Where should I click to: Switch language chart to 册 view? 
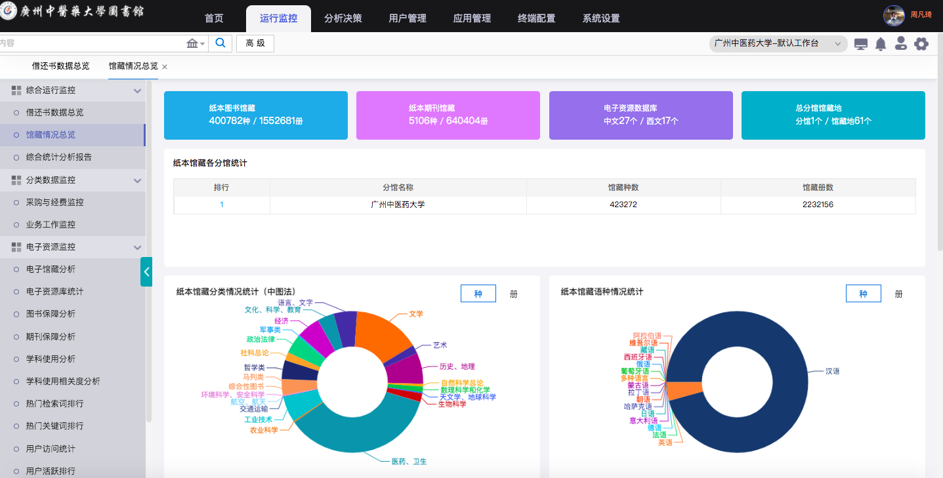898,294
